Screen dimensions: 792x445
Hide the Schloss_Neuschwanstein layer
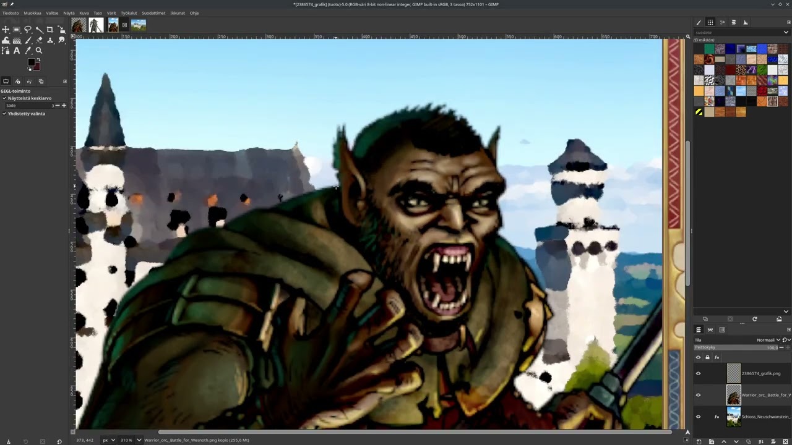698,417
